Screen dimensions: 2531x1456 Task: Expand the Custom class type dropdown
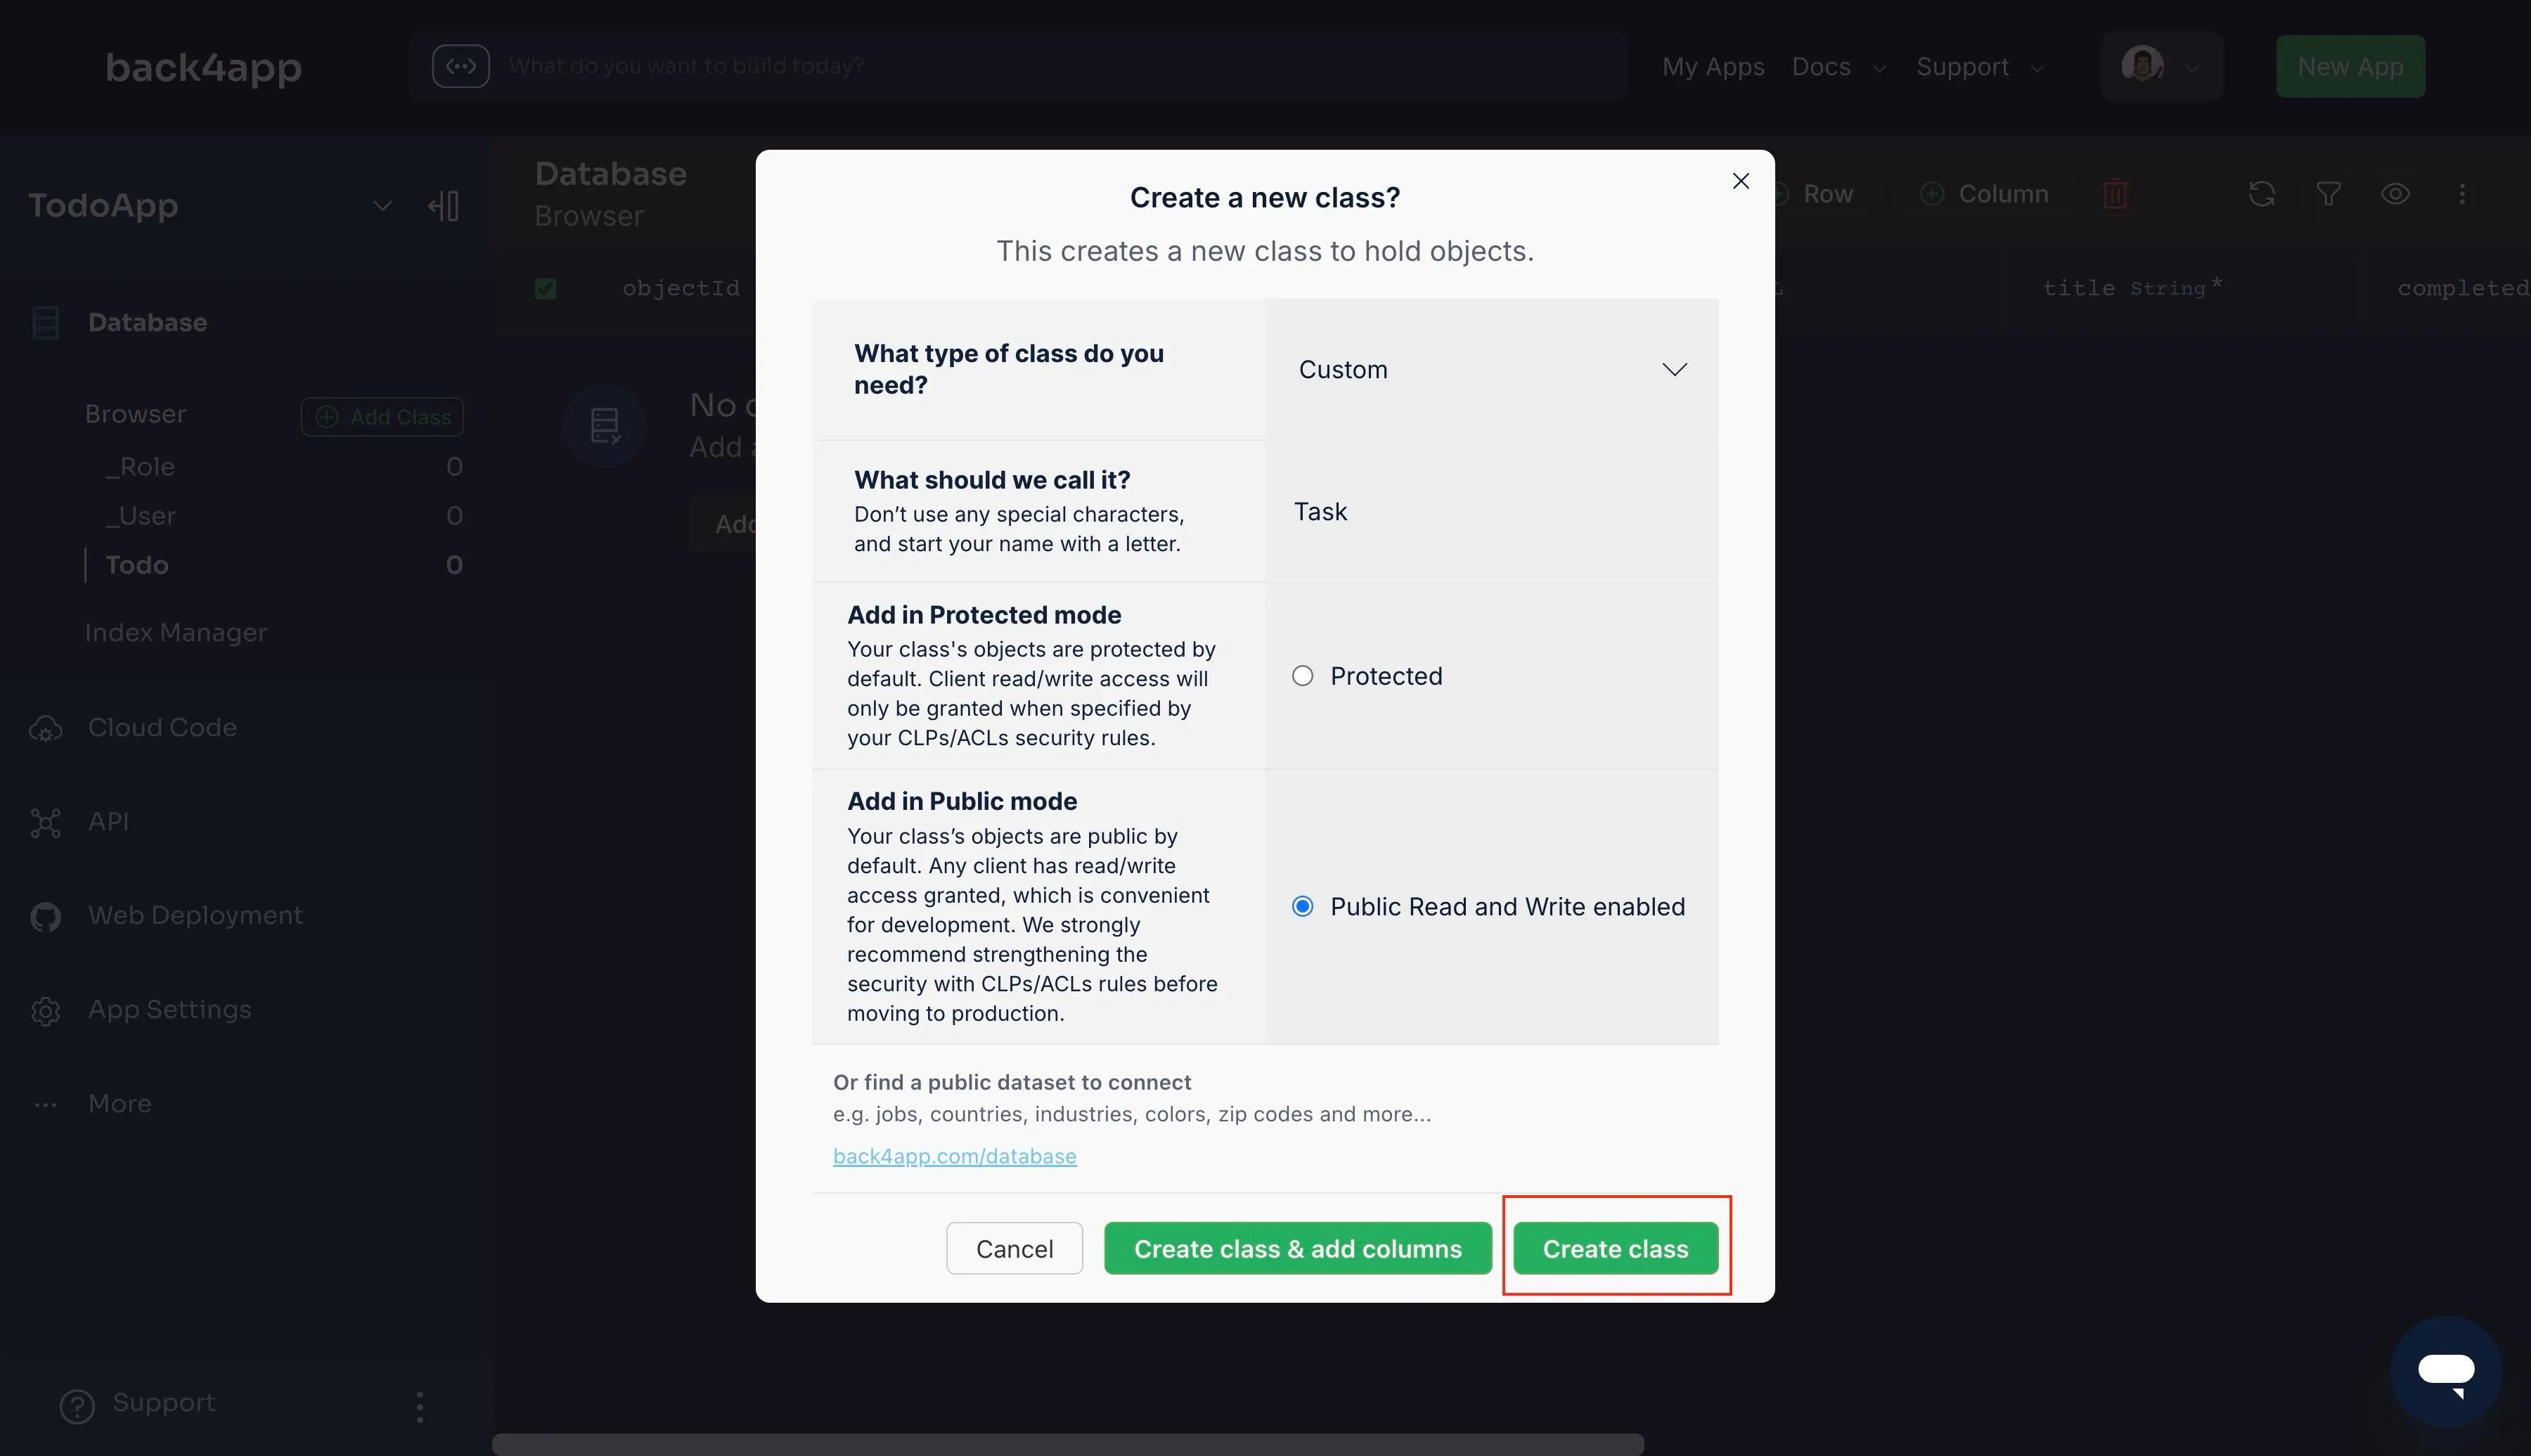click(x=1491, y=368)
